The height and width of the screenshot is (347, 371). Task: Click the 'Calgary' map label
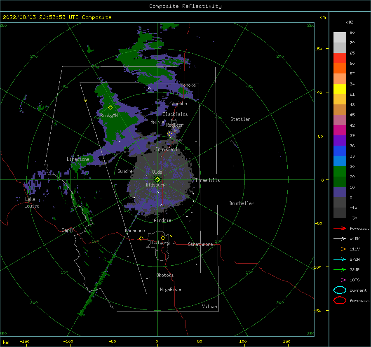pyautogui.click(x=161, y=243)
